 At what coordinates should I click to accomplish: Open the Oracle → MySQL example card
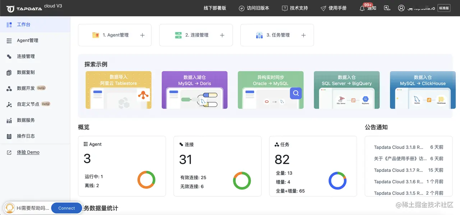point(271,90)
